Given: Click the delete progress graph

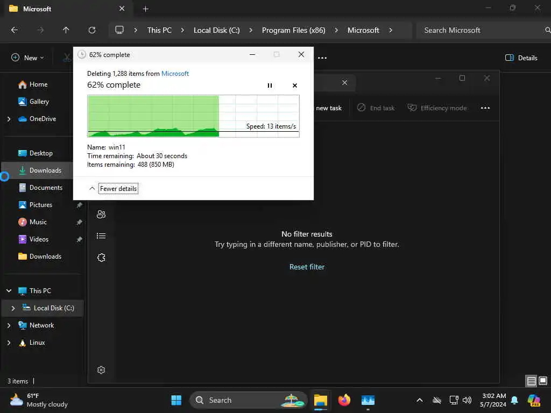Looking at the screenshot, I should coord(193,116).
